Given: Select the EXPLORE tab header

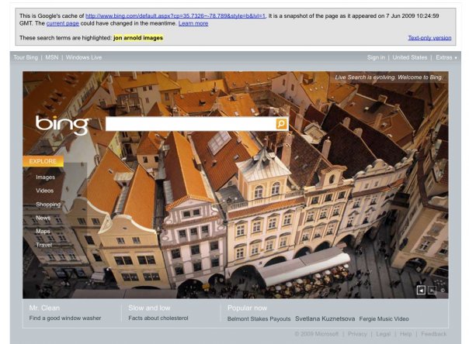Looking at the screenshot, I should click(x=43, y=161).
